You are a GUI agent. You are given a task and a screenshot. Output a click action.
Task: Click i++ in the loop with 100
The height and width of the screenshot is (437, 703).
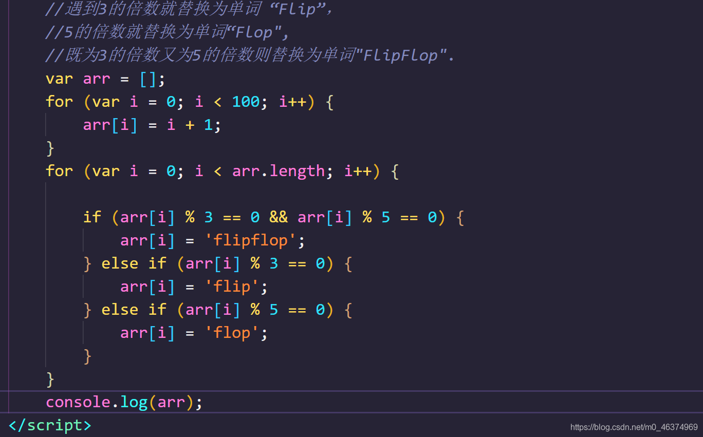(292, 102)
